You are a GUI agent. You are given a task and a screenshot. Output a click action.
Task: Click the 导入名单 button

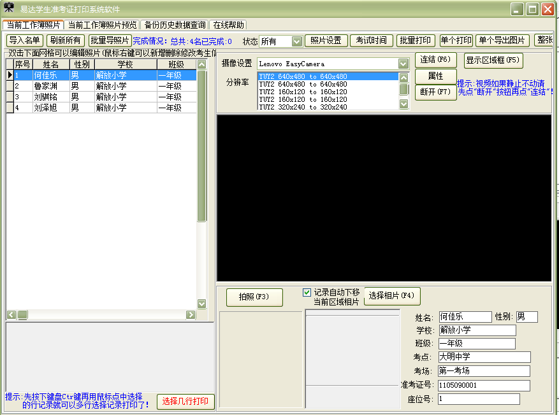(25, 41)
